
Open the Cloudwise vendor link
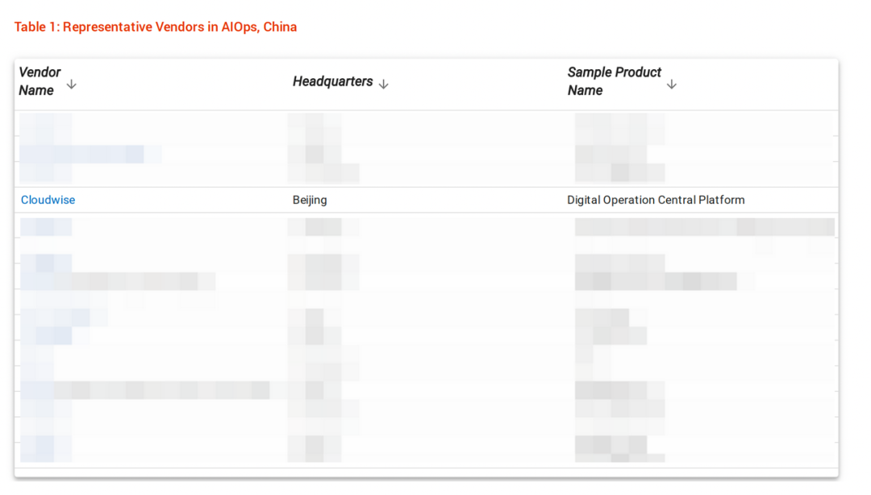[x=48, y=200]
